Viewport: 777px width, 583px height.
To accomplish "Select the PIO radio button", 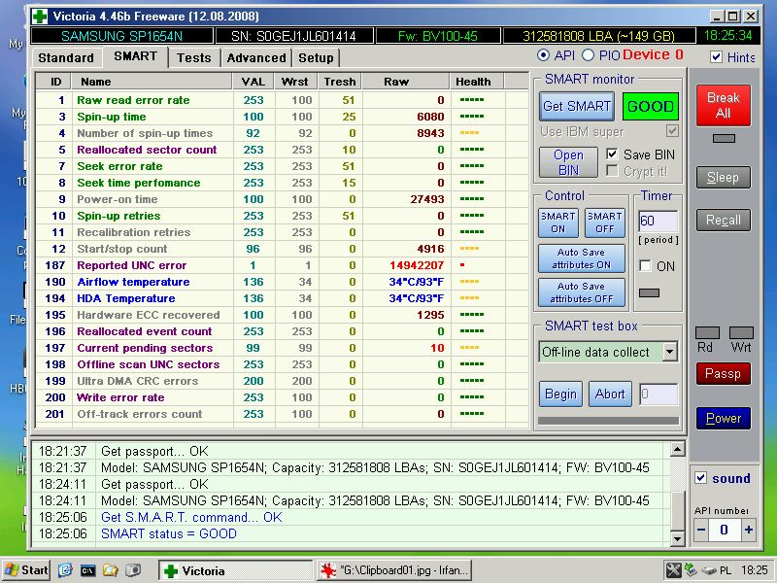I will click(588, 55).
